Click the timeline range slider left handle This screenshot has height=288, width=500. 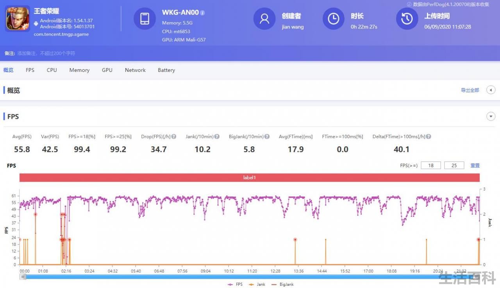coord(23,277)
